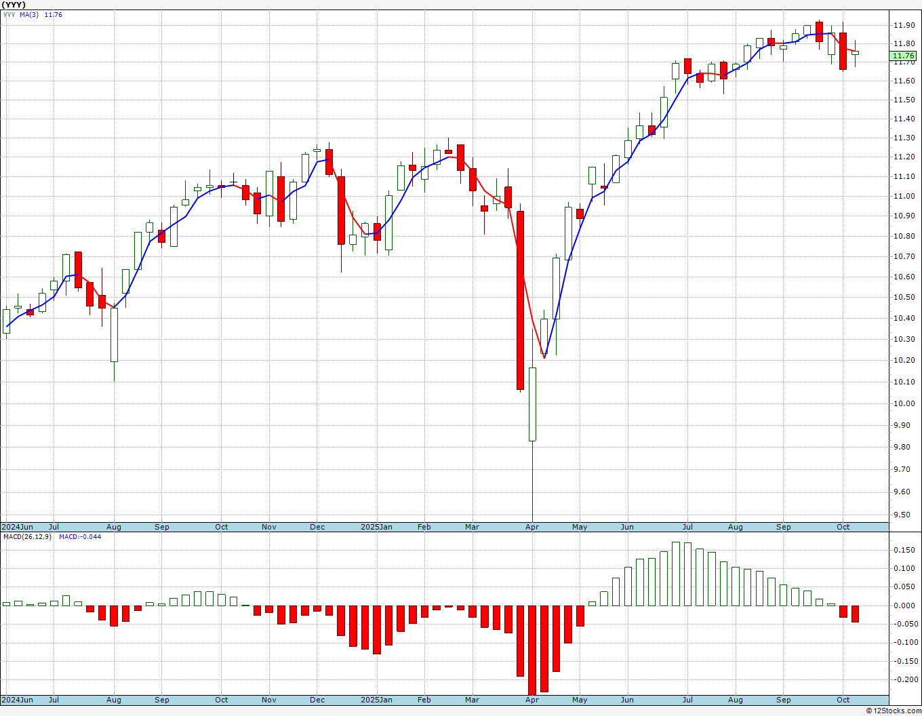Select the 11.50 price axis label

(x=904, y=100)
